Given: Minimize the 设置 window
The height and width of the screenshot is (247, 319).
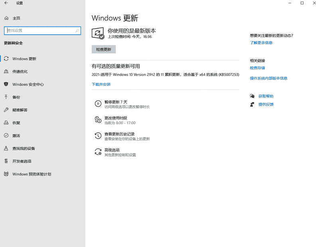Looking at the screenshot, I should pyautogui.click(x=290, y=3).
